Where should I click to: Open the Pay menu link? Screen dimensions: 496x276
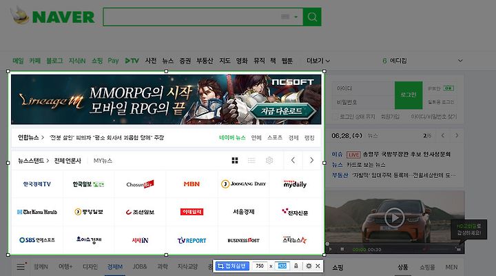pos(113,61)
